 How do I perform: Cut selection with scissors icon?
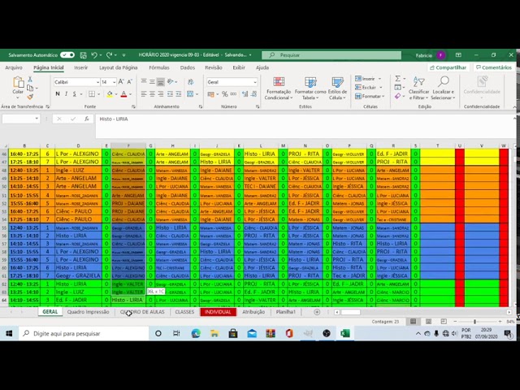click(x=30, y=80)
